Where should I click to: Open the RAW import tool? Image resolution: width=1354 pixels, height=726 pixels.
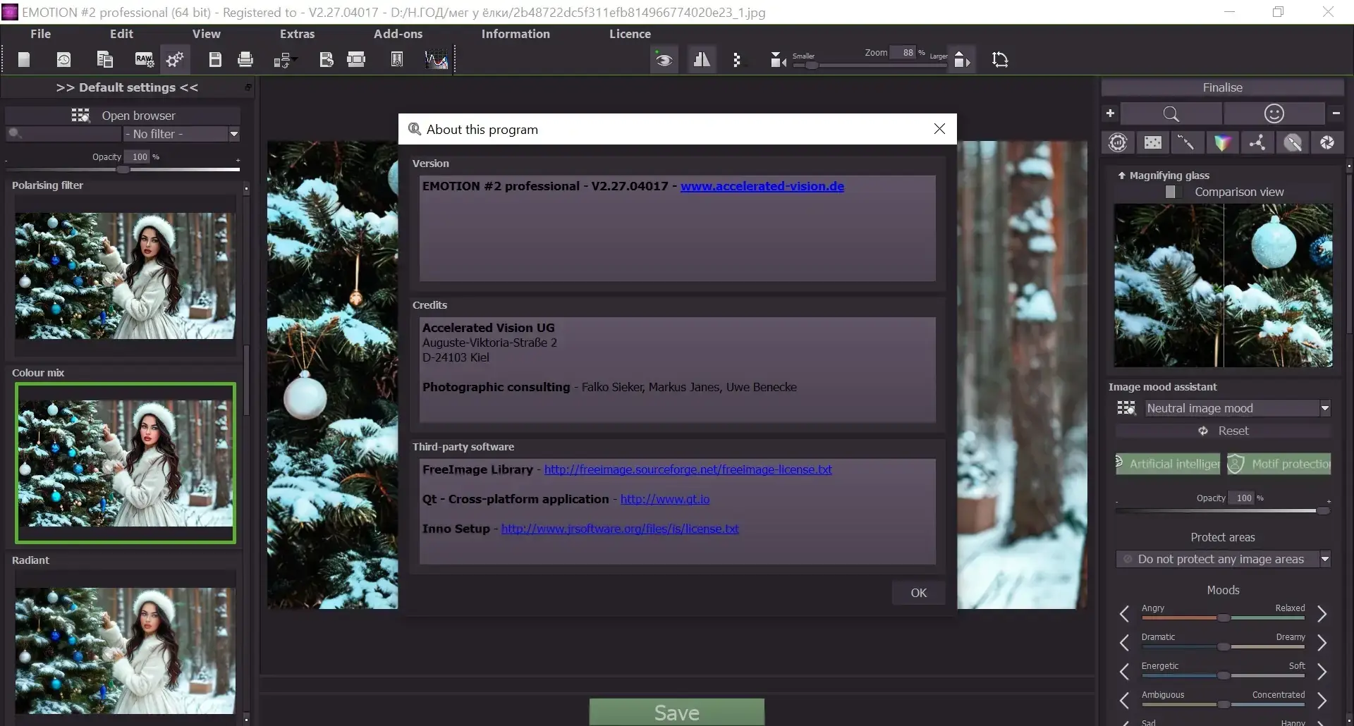[x=144, y=59]
